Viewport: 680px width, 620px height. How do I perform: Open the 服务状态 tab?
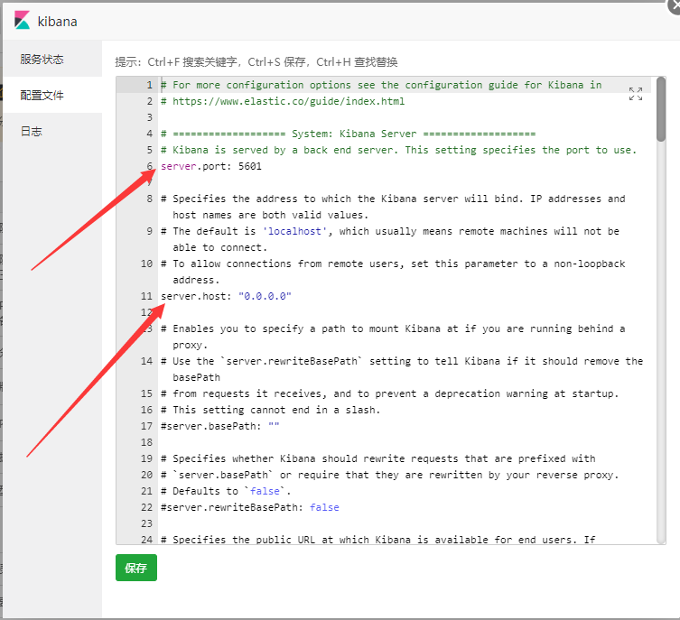pyautogui.click(x=52, y=59)
